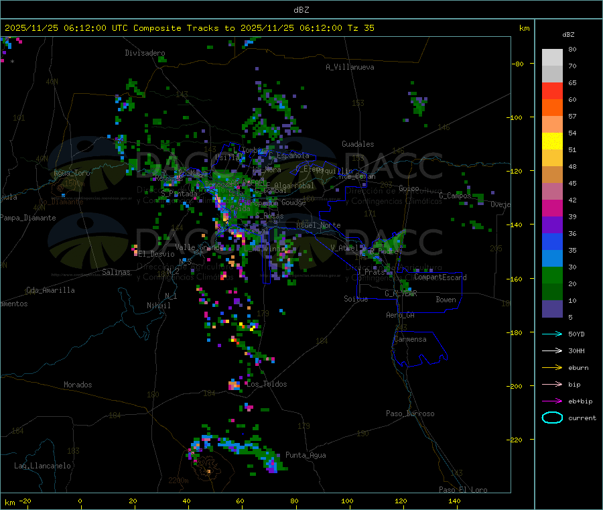Click the Pampa_Diamante location label
Image resolution: width=603 pixels, height=510 pixels.
28,218
